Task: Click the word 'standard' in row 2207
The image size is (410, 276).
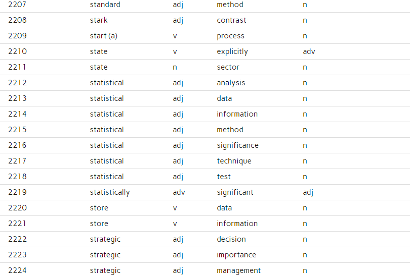Action: click(x=105, y=5)
